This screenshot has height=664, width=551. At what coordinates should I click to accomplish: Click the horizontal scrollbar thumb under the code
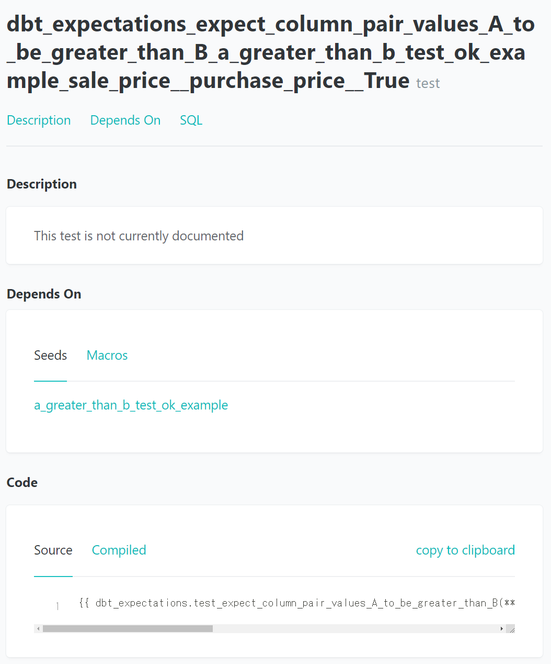click(128, 628)
